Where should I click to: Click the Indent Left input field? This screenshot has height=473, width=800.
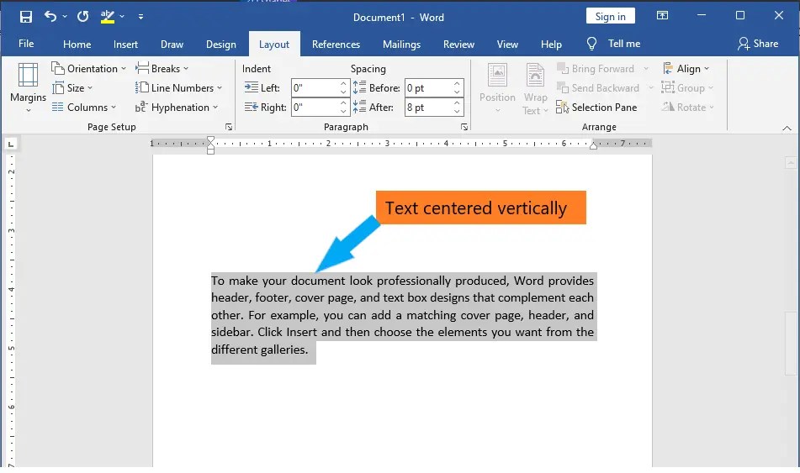pos(315,87)
